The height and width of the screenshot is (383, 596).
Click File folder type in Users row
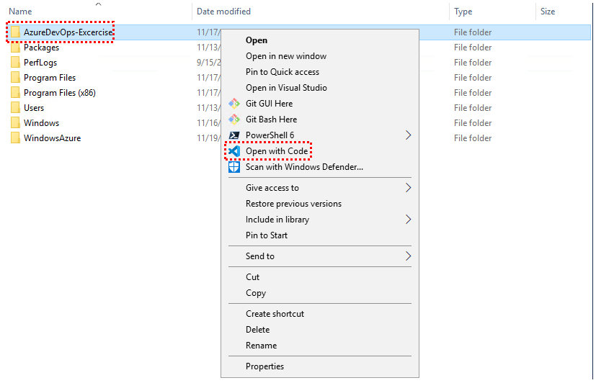[473, 108]
